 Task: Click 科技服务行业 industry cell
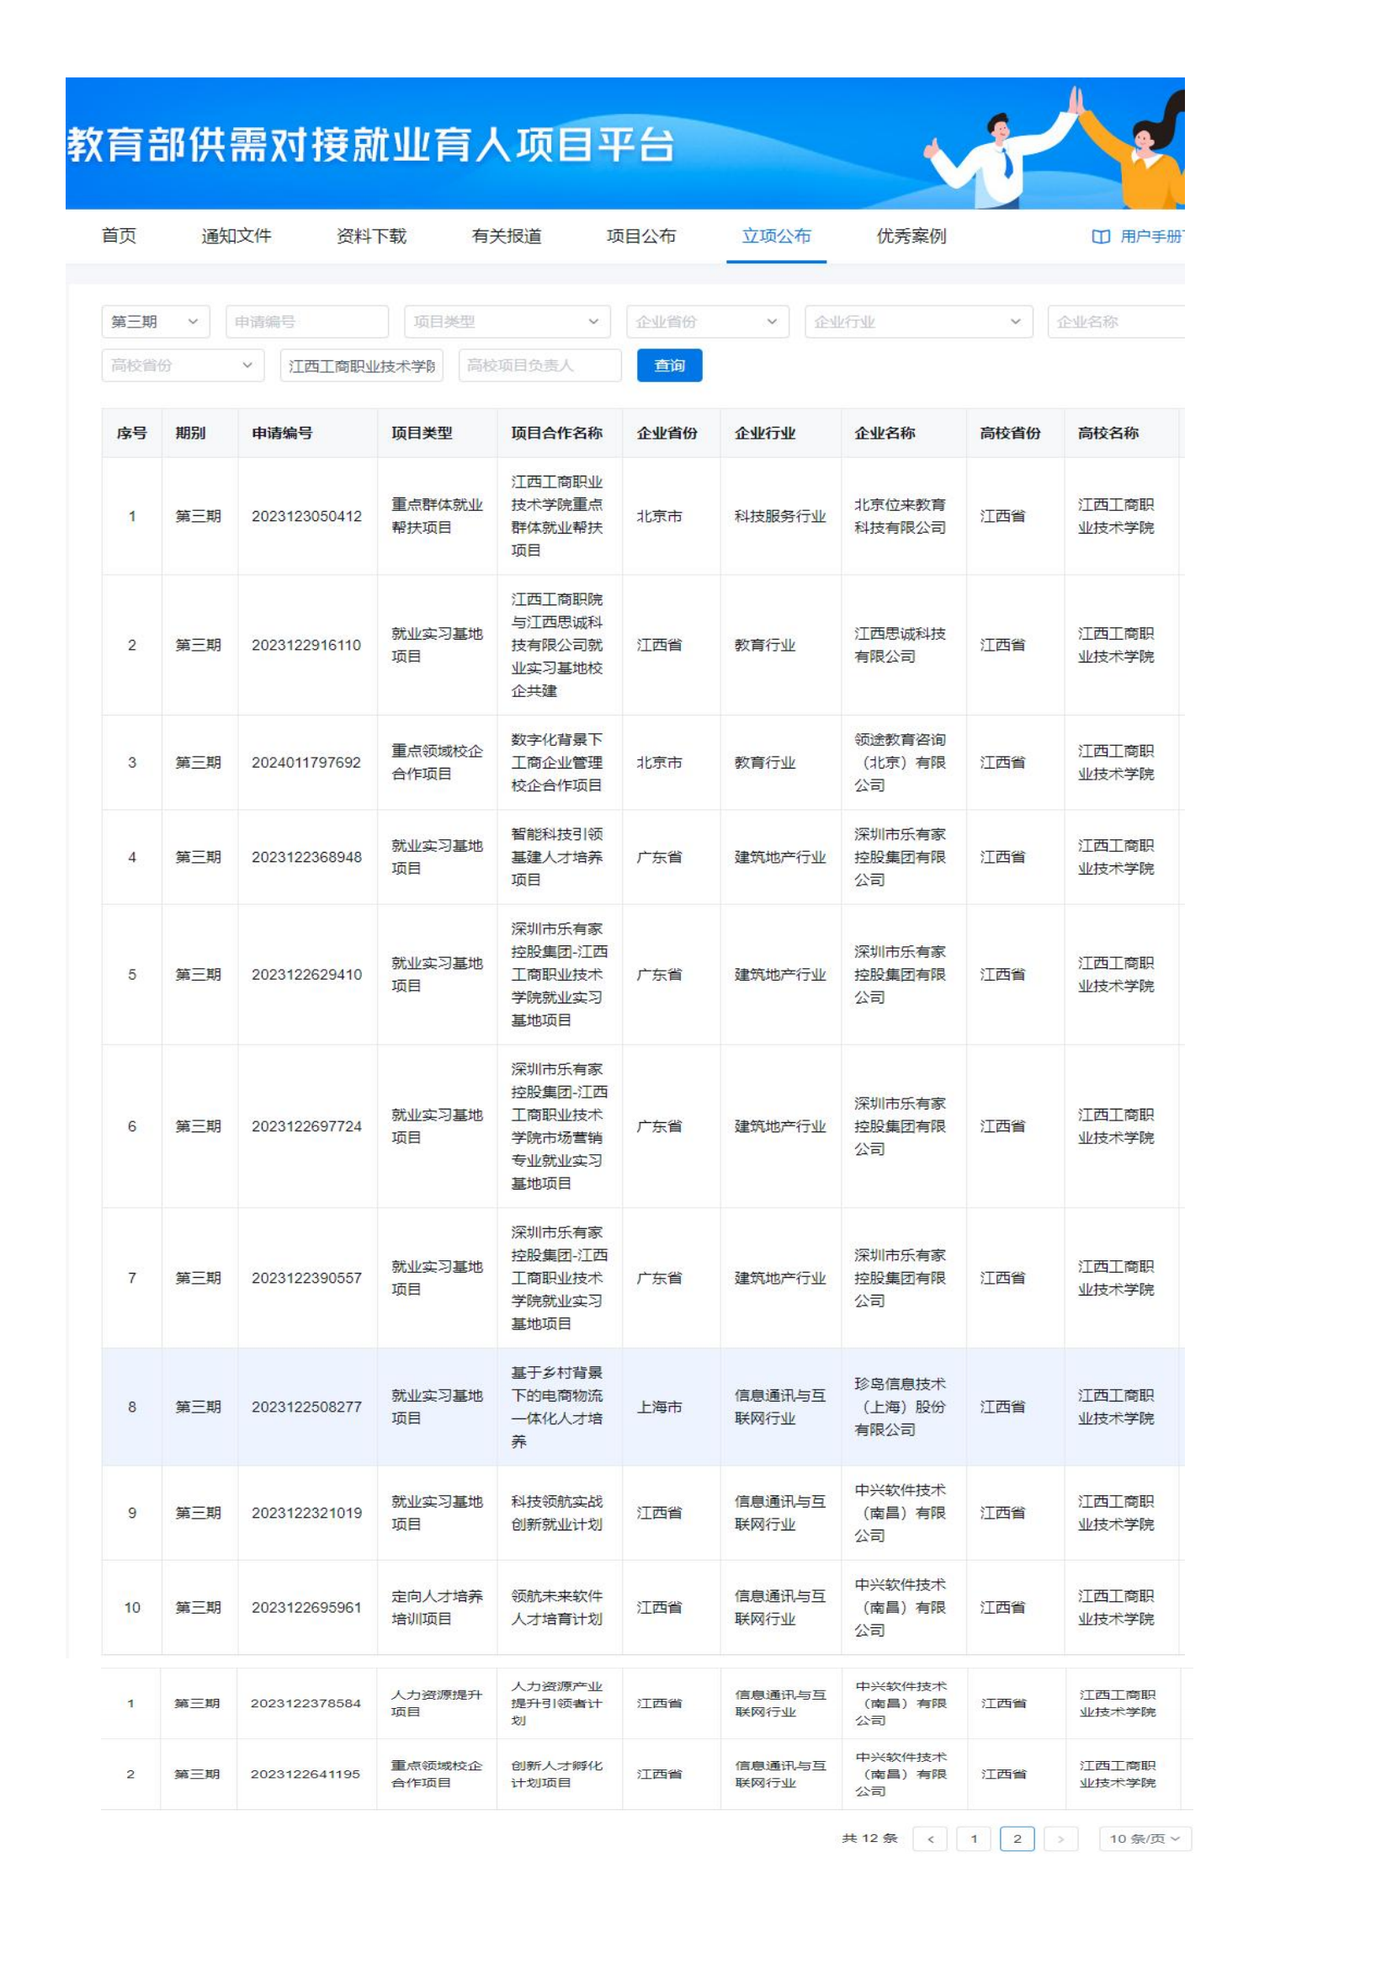(780, 516)
